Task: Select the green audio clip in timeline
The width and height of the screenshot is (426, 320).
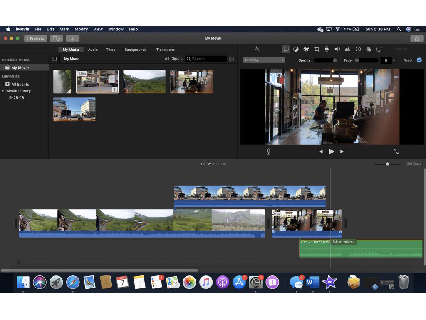Action: pyautogui.click(x=361, y=249)
